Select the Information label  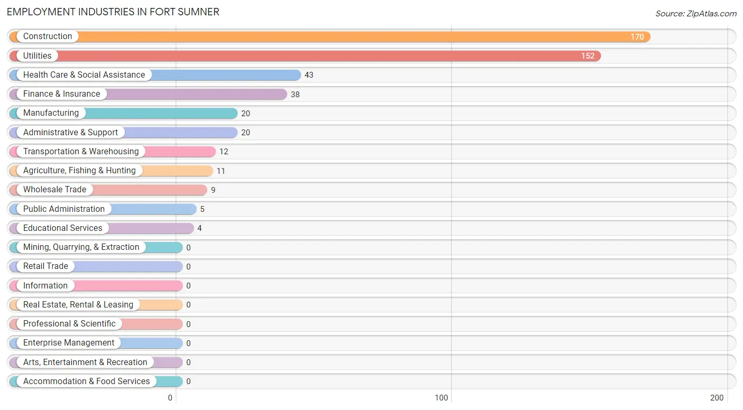[x=45, y=285]
